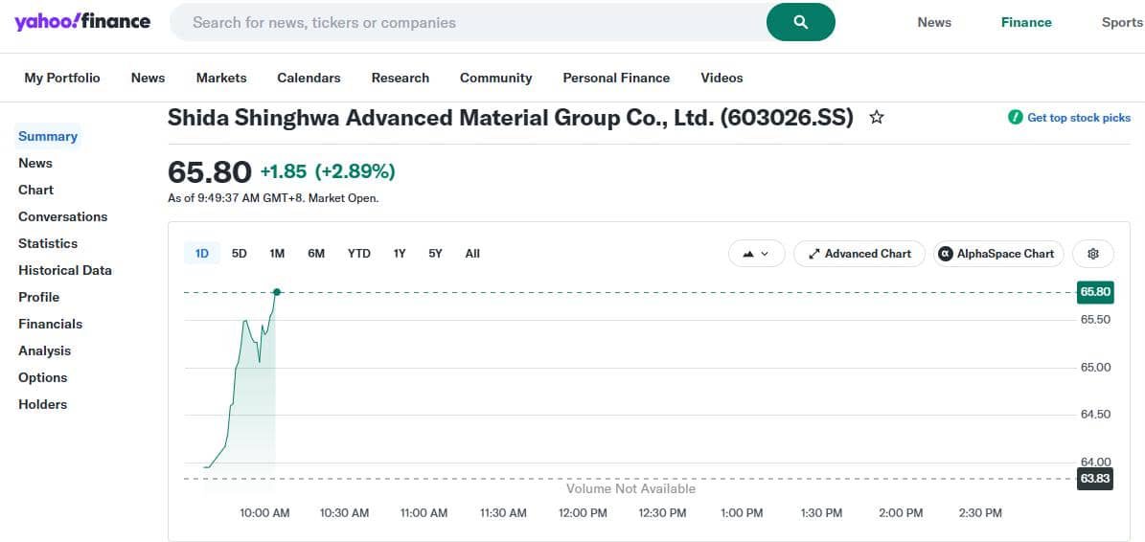Click the 10:00 AM axis label
Image resolution: width=1145 pixels, height=542 pixels.
pos(264,513)
